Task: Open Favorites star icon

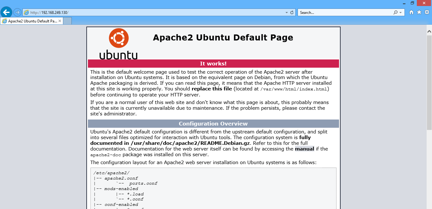Action: pyautogui.click(x=419, y=12)
